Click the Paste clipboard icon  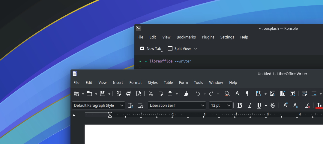170,93
